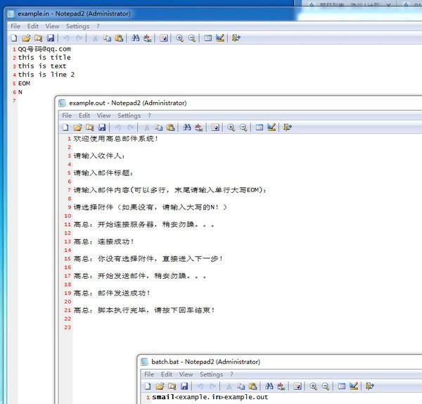422x404 pixels.
Task: Open View menu in example.out window
Action: 103,115
